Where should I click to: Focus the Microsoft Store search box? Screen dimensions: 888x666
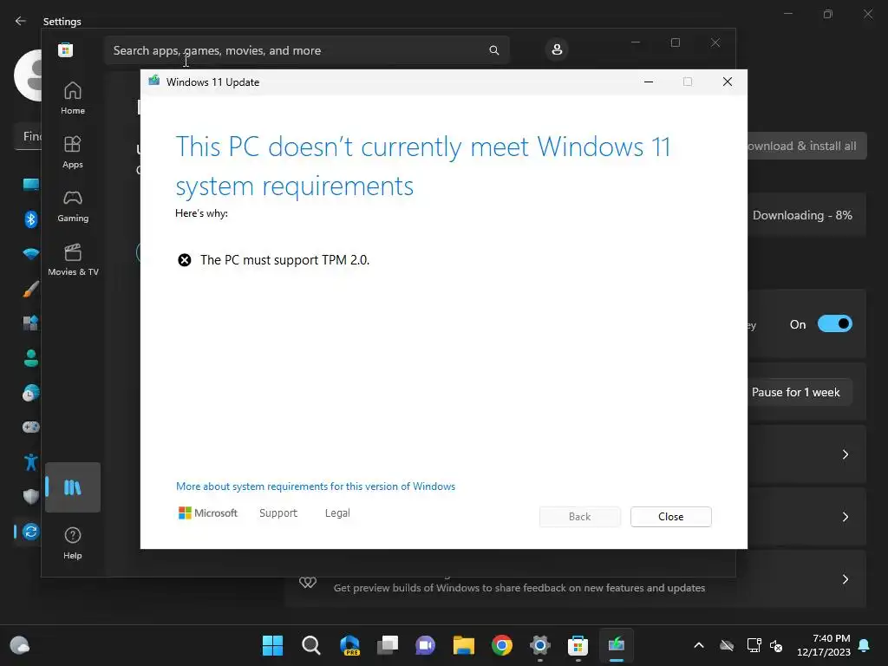(x=306, y=50)
